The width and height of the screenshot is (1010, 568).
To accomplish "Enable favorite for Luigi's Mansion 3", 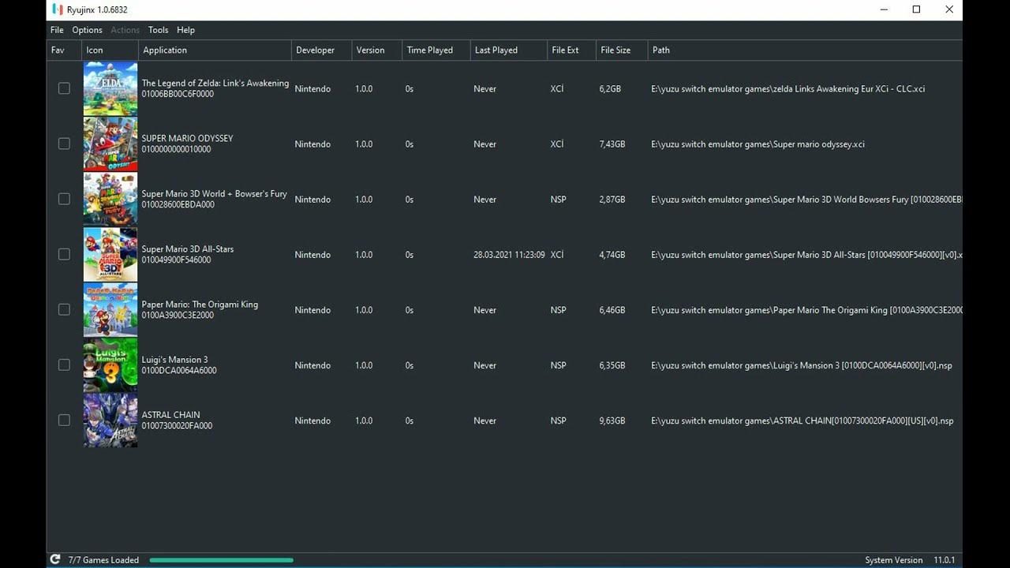I will pyautogui.click(x=64, y=364).
